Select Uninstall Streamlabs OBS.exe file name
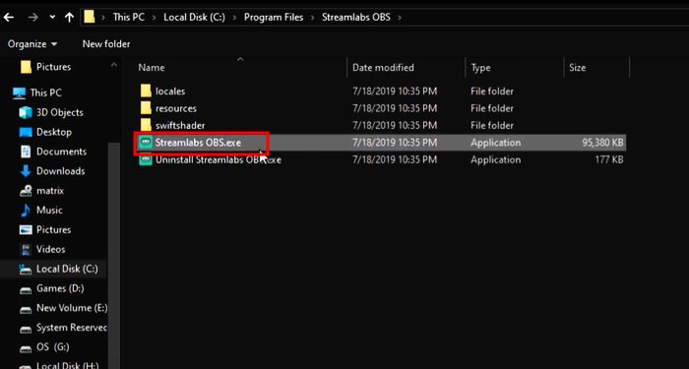The height and width of the screenshot is (369, 689). tap(219, 159)
